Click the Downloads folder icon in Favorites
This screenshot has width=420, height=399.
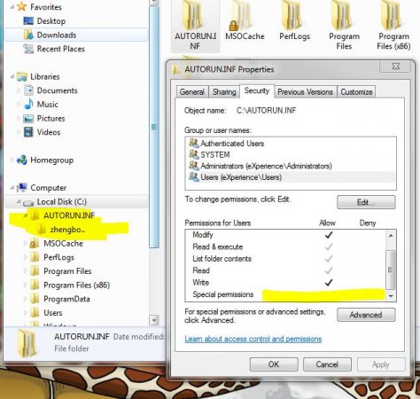(28, 35)
